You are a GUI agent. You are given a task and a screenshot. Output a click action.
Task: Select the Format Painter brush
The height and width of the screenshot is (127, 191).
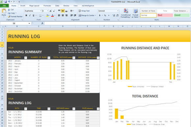click(9, 16)
